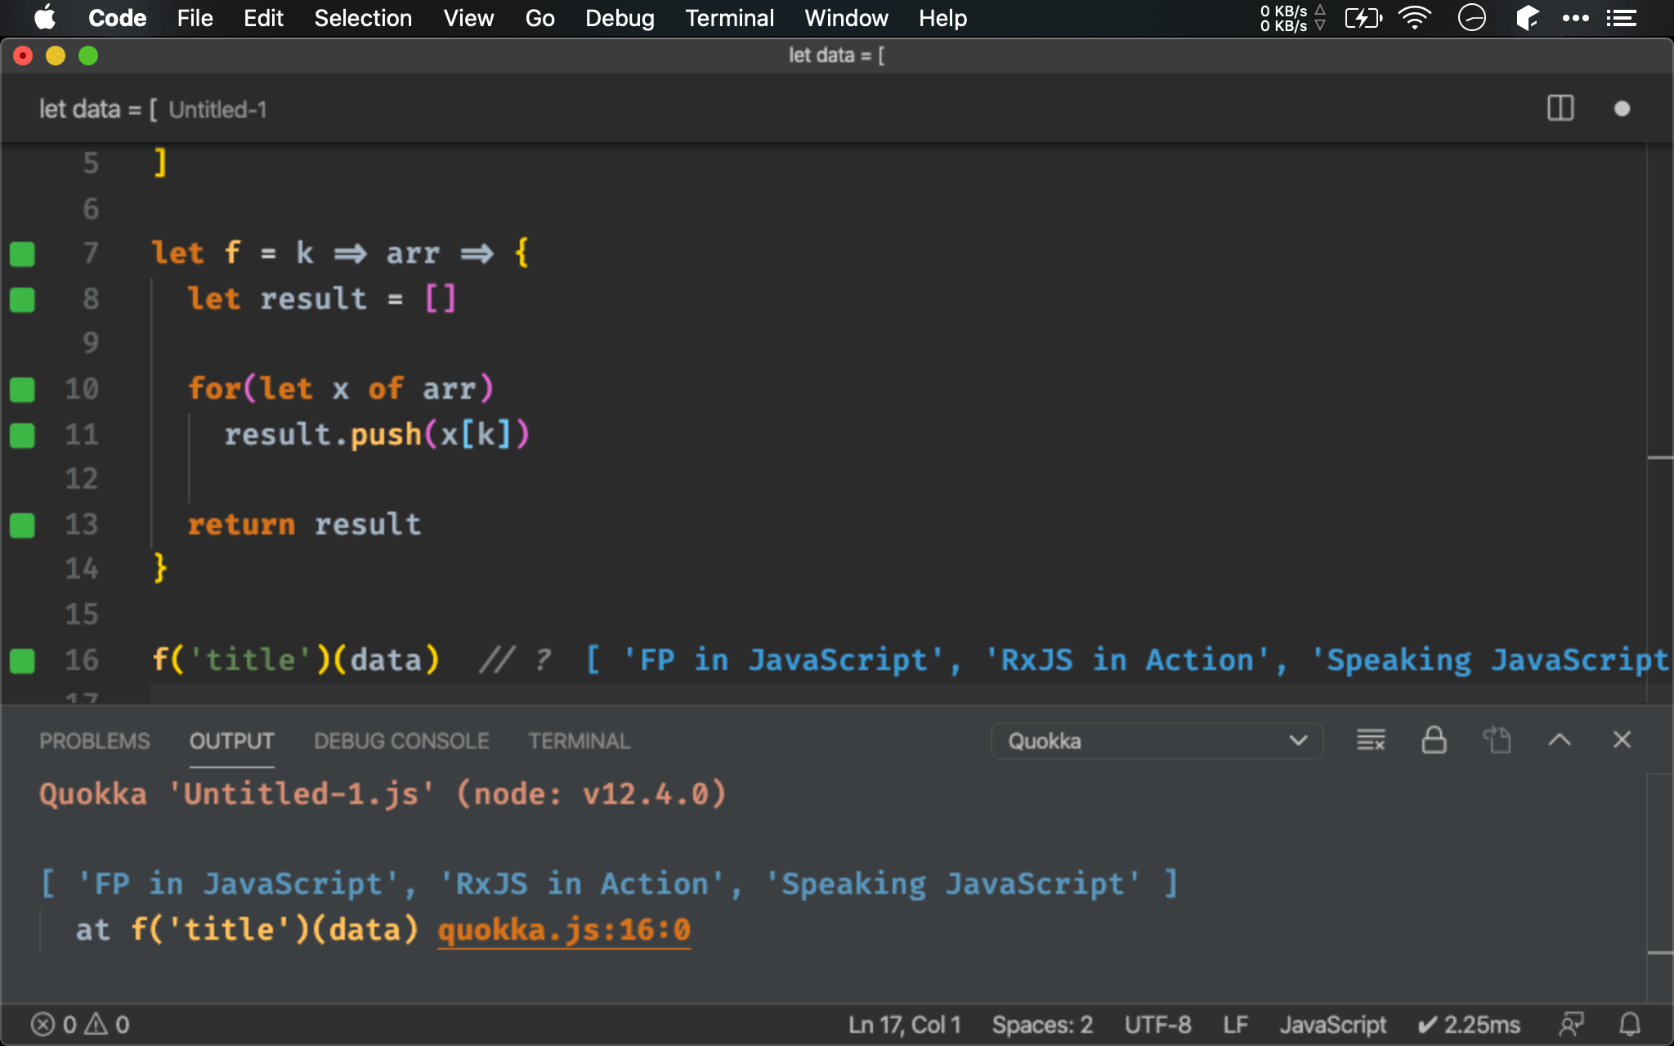Screen dimensions: 1674x1046
Task: Switch to the TERMINAL panel tab
Action: point(579,741)
